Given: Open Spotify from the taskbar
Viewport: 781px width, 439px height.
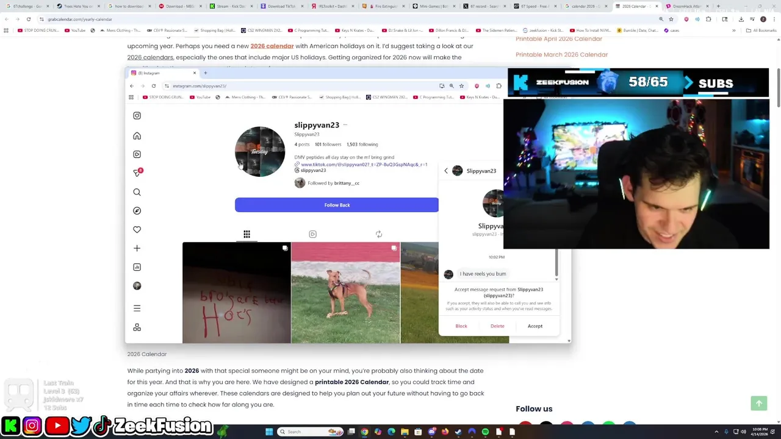Looking at the screenshot, I should tap(485, 432).
